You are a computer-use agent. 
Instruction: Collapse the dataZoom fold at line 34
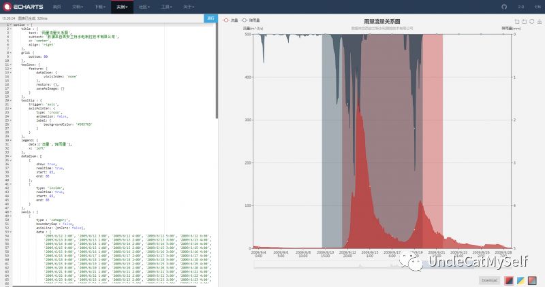[x=10, y=156]
